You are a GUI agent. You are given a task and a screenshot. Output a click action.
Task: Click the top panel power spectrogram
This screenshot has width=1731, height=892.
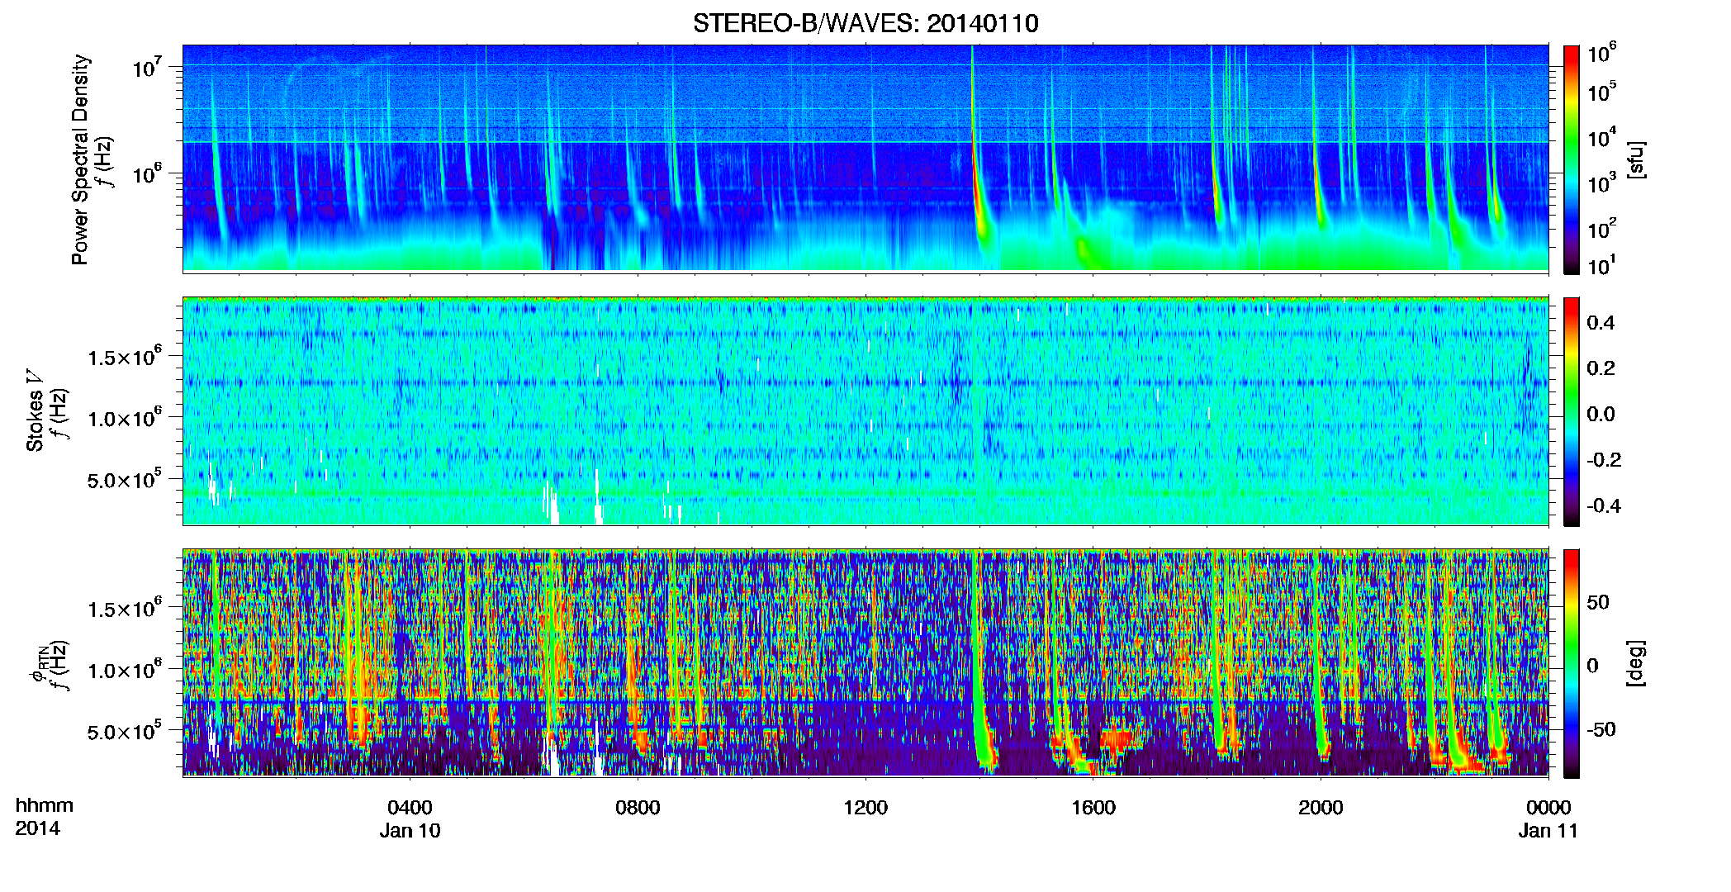tap(865, 159)
